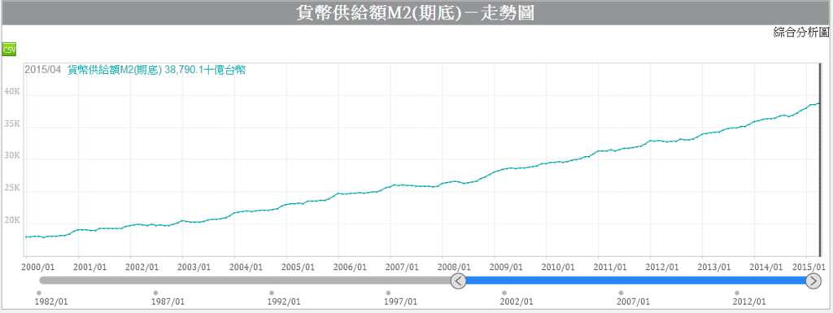833x313 pixels.
Task: Click the 2005/01 x-axis label
Action: point(298,267)
